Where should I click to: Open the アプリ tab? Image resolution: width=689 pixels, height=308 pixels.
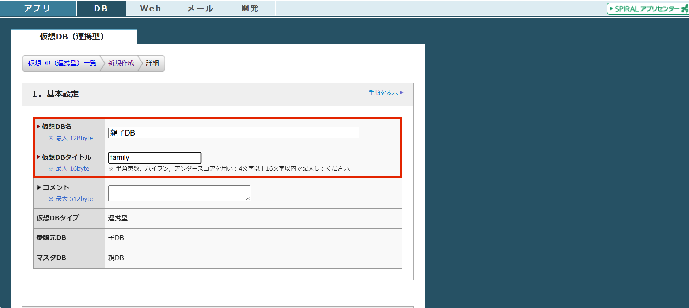(38, 8)
